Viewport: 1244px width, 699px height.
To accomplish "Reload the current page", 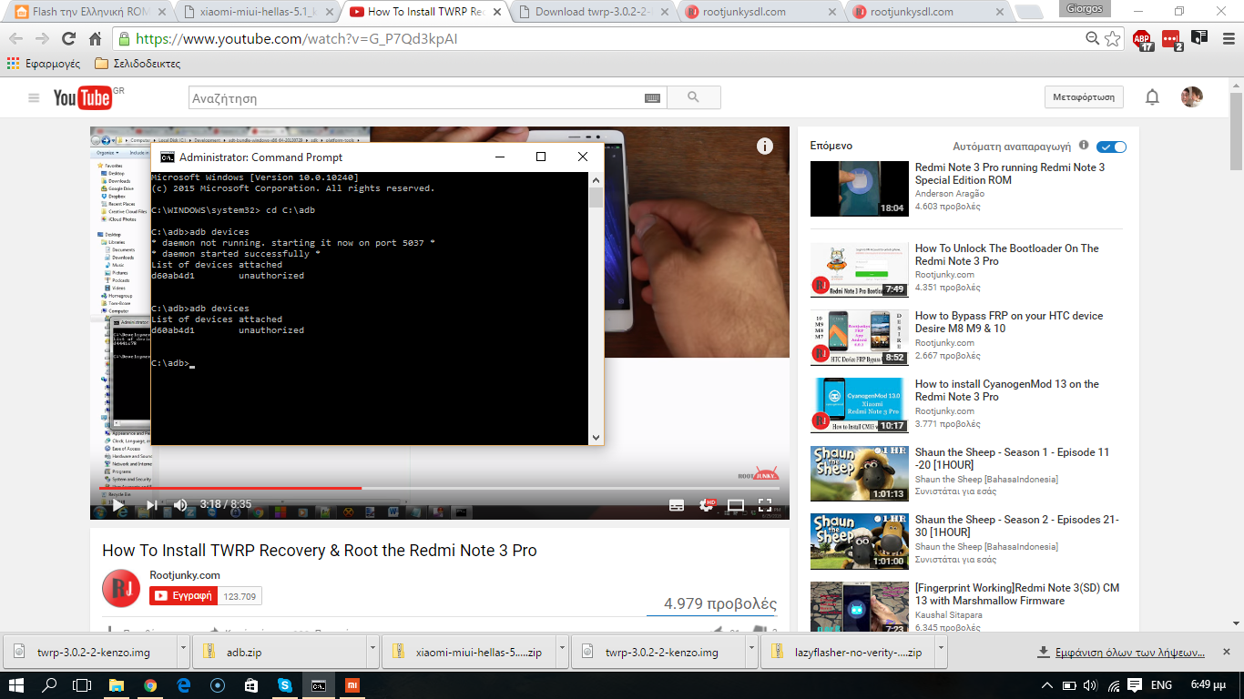I will tap(68, 39).
